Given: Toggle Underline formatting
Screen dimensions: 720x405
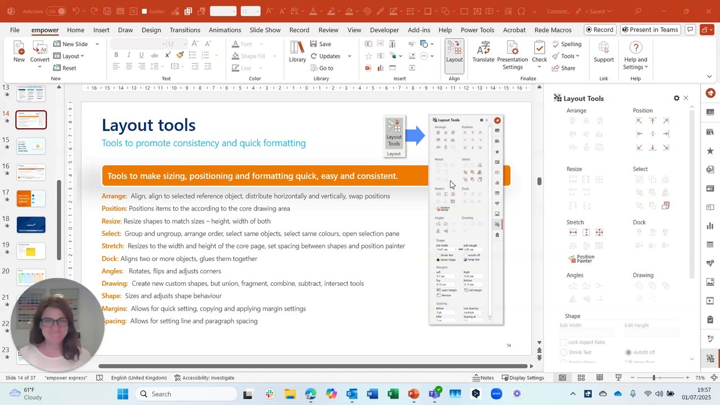Looking at the screenshot, I should coord(141,55).
